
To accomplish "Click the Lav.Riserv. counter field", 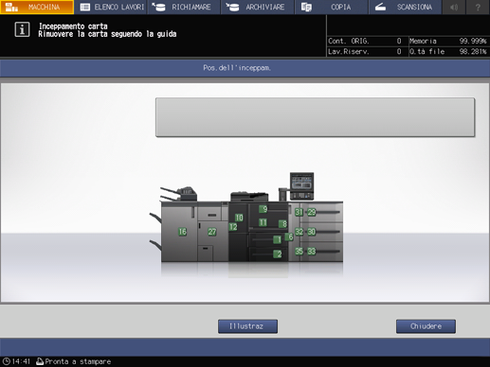I will (x=365, y=52).
